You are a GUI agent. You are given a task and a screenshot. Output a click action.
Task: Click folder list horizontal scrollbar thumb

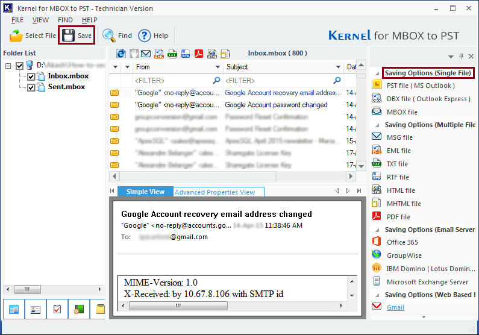click(x=28, y=289)
